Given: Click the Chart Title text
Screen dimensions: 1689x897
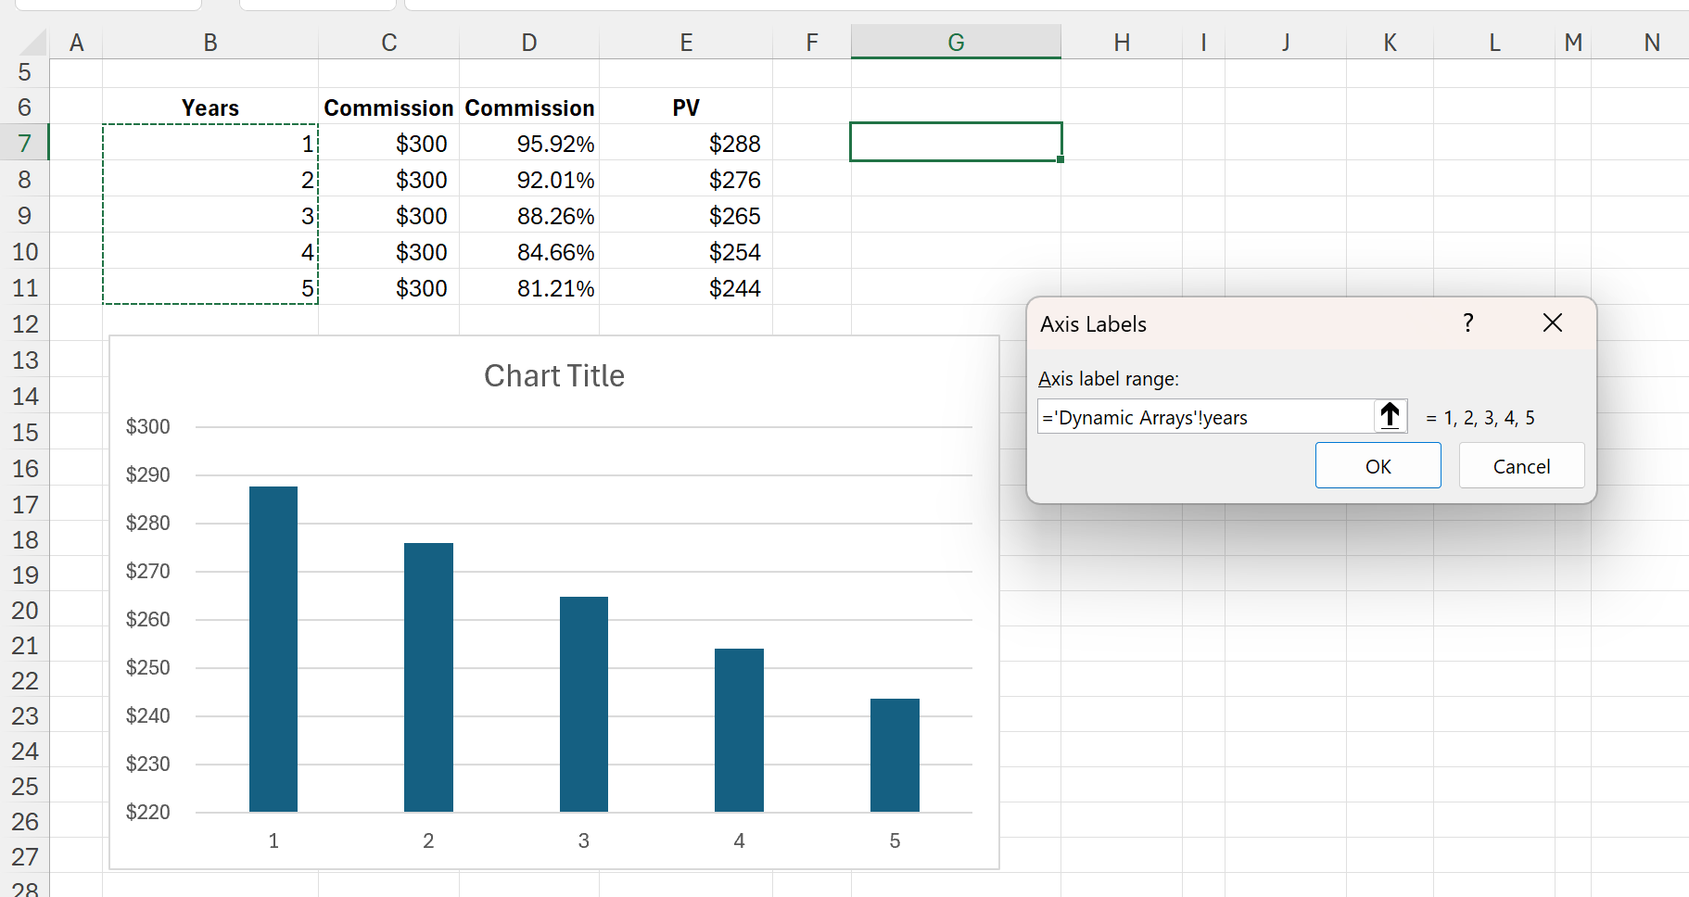Looking at the screenshot, I should click(554, 376).
